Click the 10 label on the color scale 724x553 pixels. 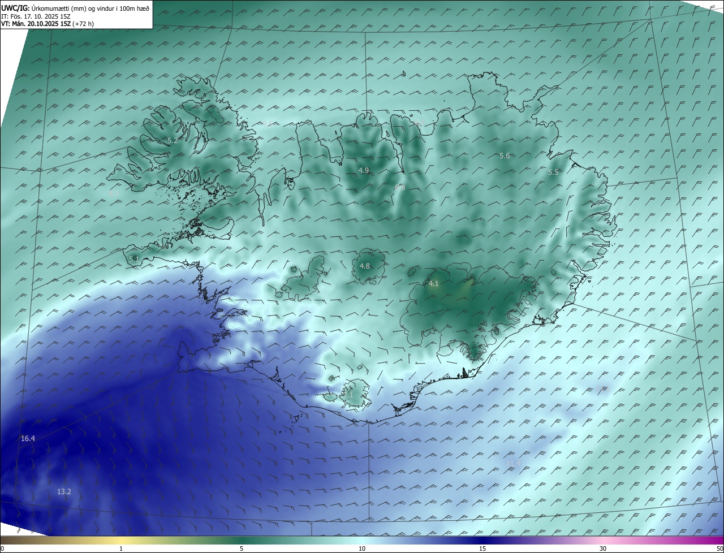pos(362,548)
